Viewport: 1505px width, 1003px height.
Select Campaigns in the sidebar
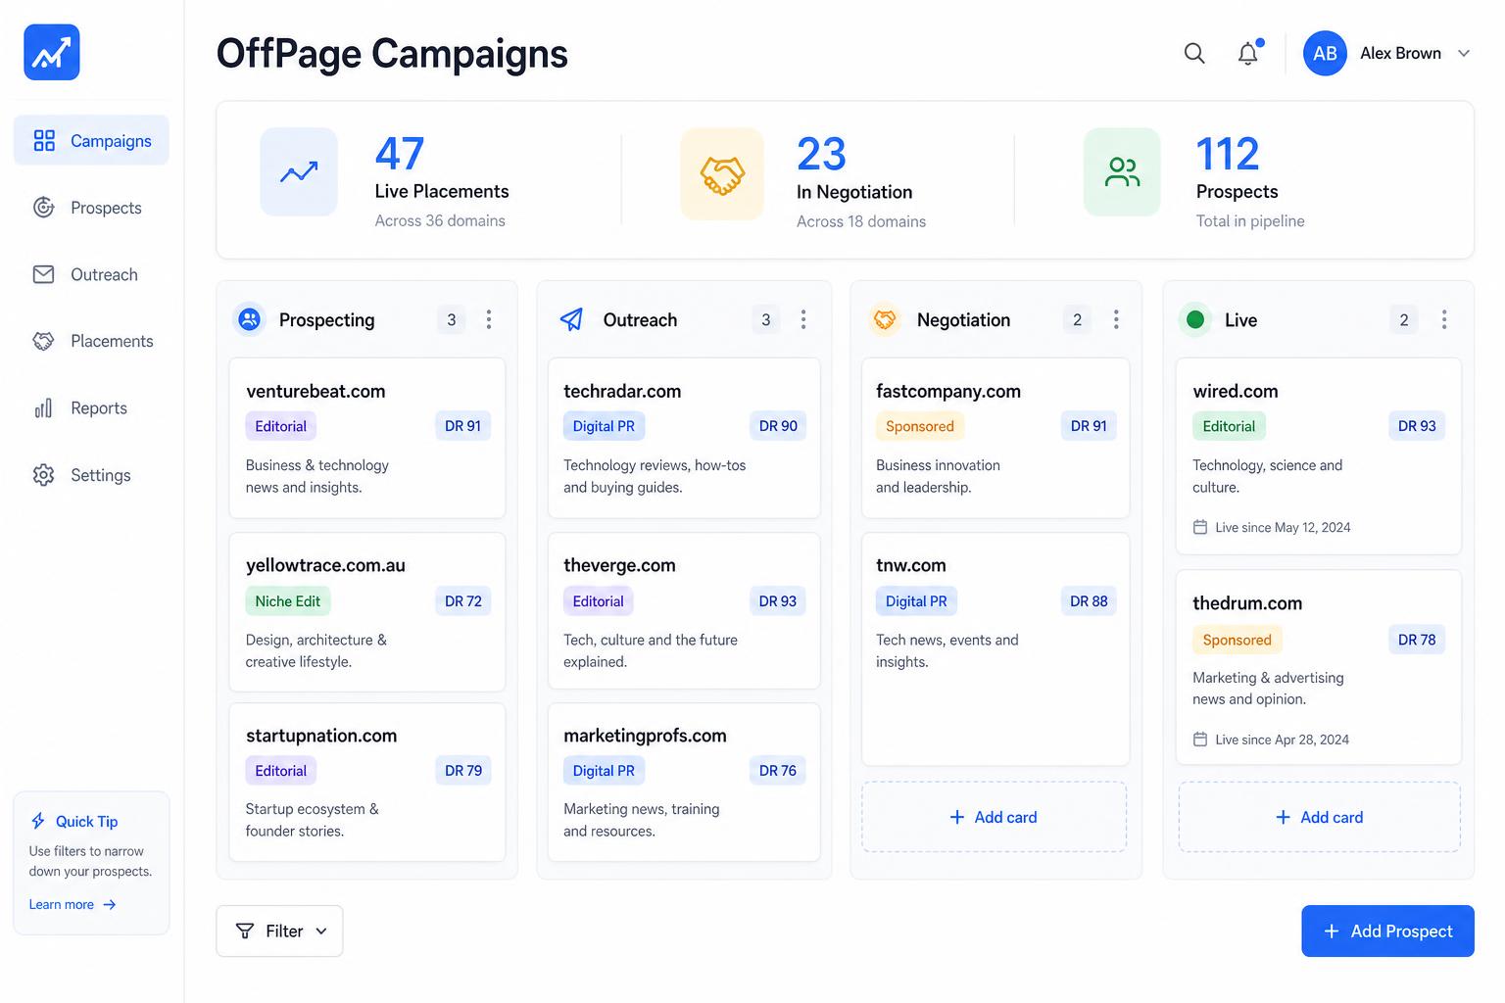pyautogui.click(x=91, y=140)
